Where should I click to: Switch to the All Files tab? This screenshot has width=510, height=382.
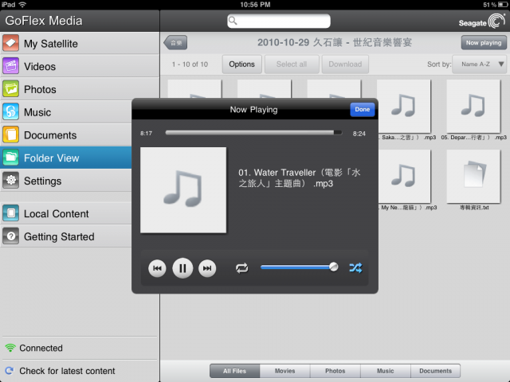[234, 371]
